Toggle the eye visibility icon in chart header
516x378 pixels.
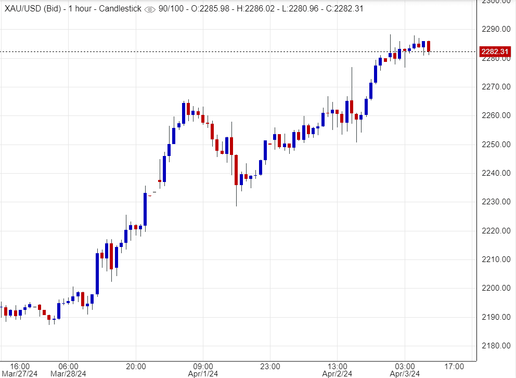click(x=150, y=9)
